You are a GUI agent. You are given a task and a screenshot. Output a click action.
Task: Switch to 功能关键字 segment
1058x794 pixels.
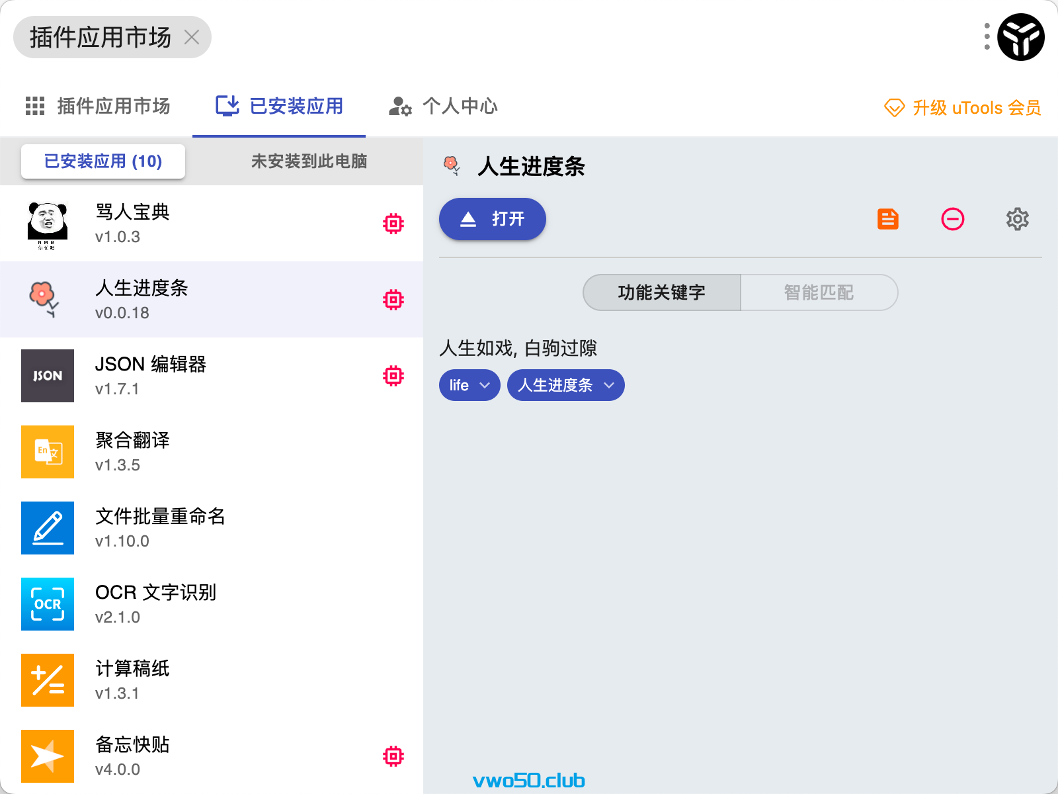[661, 292]
